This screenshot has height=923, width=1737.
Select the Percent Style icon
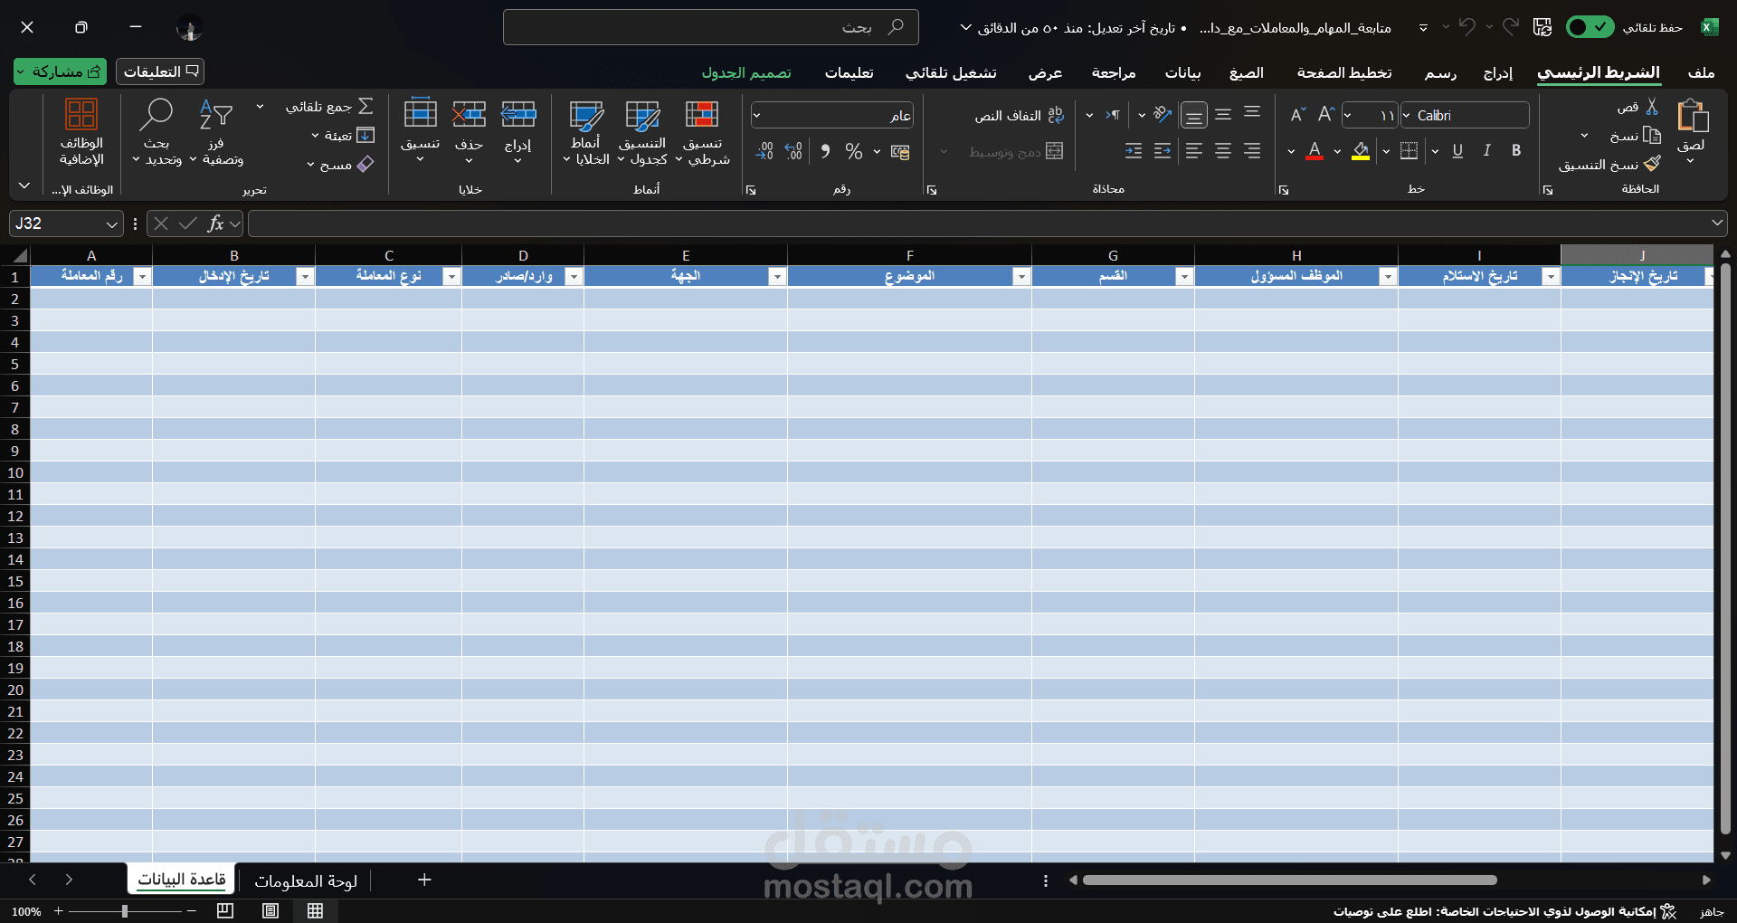coord(855,151)
